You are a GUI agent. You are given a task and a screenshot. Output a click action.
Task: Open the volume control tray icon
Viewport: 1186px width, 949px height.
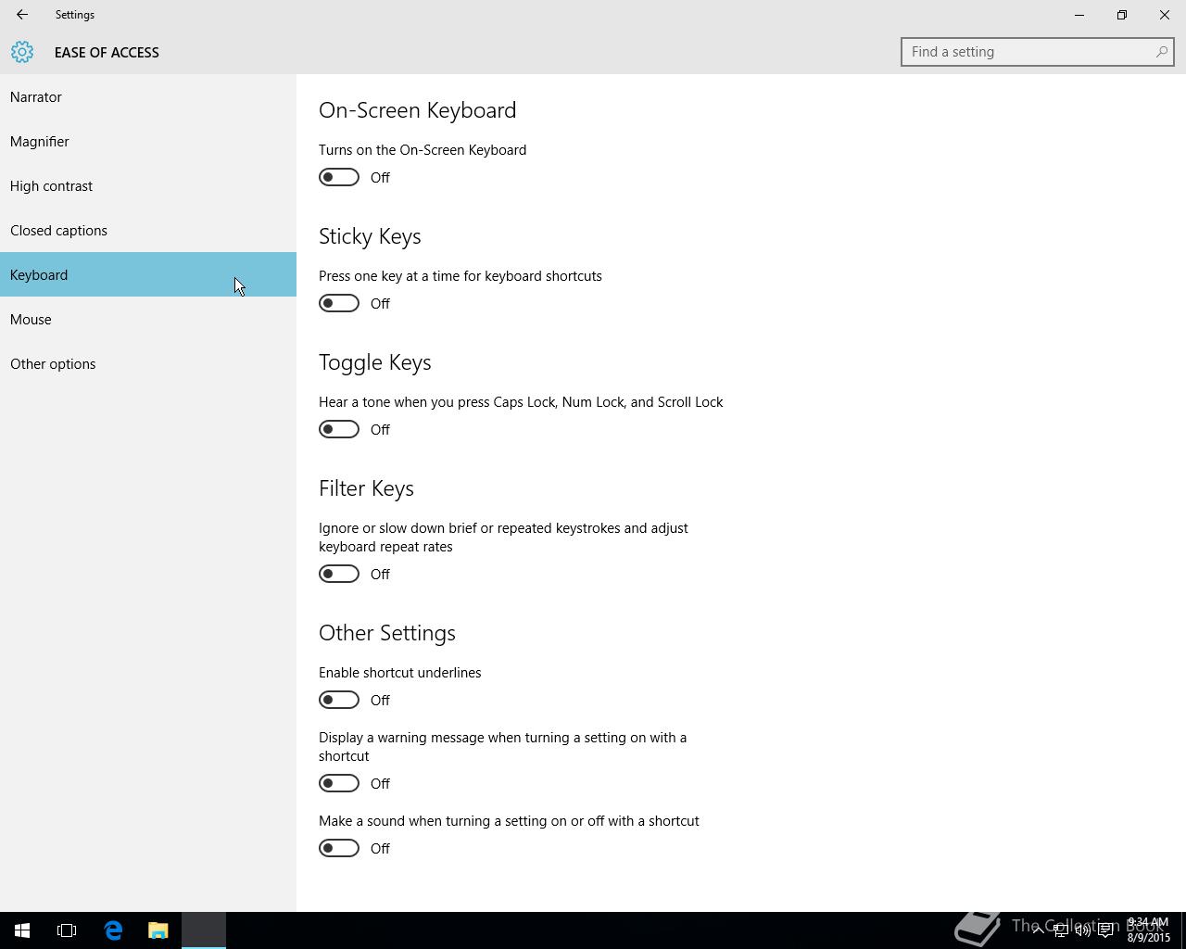1082,930
